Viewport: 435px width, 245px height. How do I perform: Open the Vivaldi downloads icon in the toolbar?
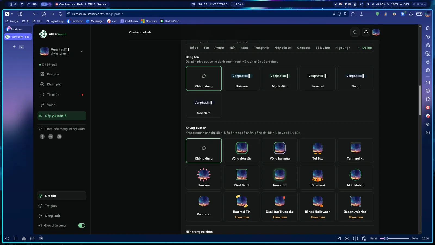click(x=361, y=14)
